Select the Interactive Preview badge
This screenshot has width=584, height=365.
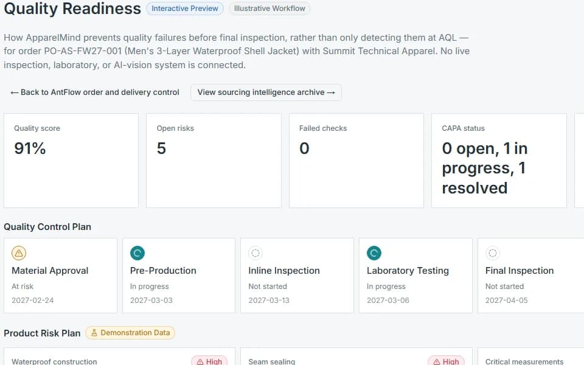[185, 9]
